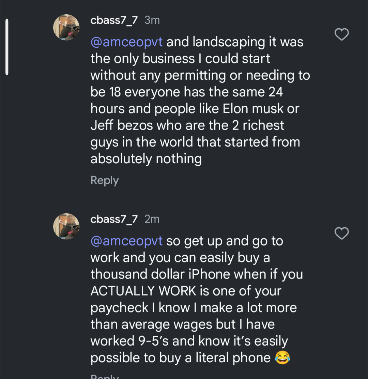Click the laughing-crying emoji
The image size is (368, 379).
pos(282,358)
